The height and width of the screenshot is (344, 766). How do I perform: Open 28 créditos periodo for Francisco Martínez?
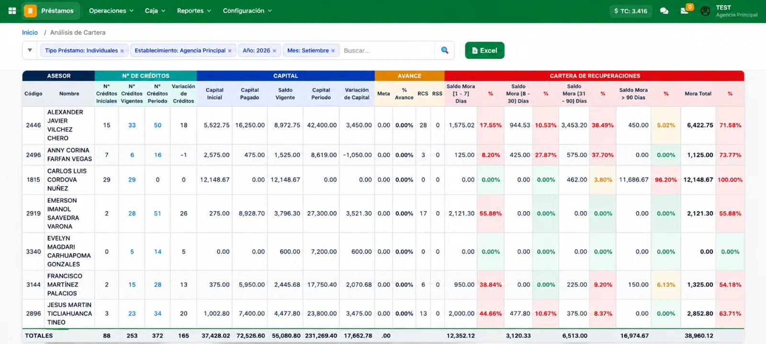point(158,285)
